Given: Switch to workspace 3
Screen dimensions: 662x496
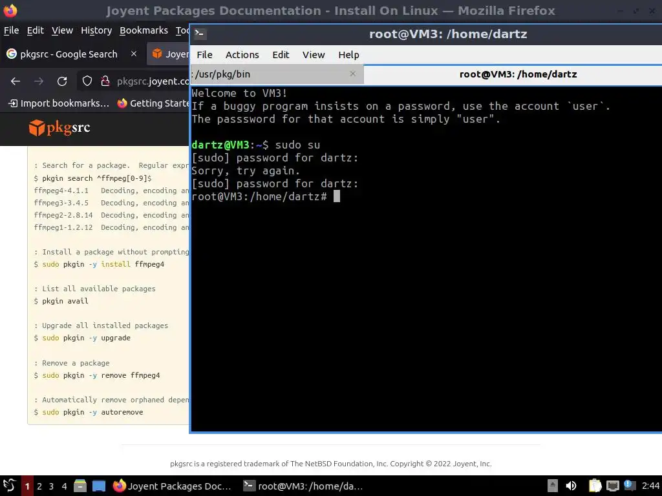Looking at the screenshot, I should (52, 486).
